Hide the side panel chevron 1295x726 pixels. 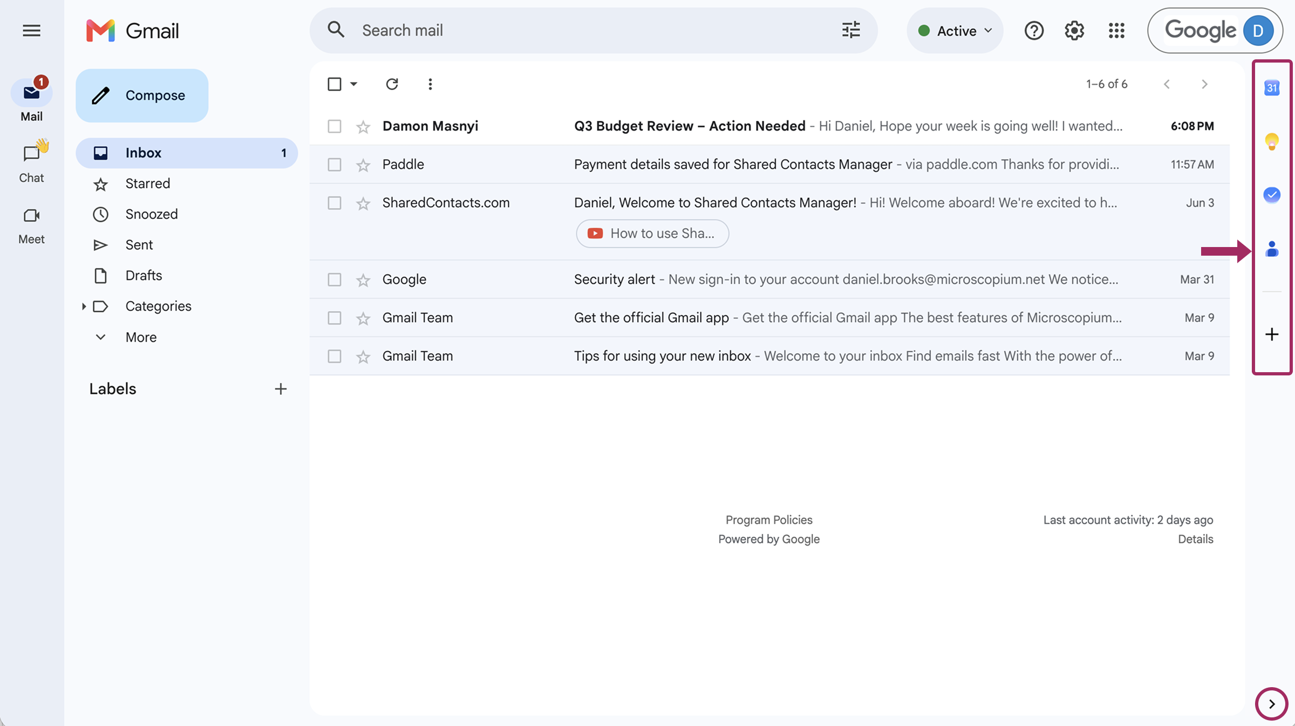(x=1272, y=704)
